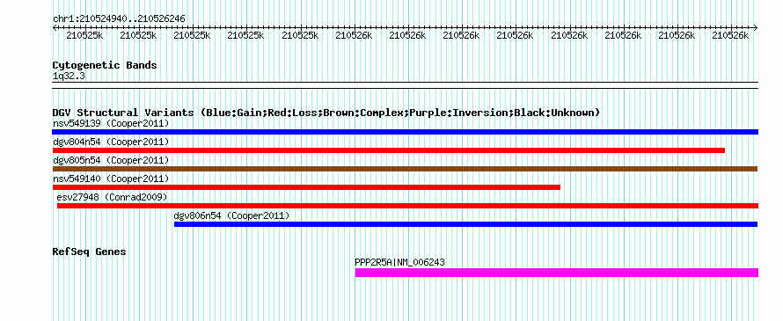Click the chr1:210524940..210526246 coordinate label

click(119, 18)
